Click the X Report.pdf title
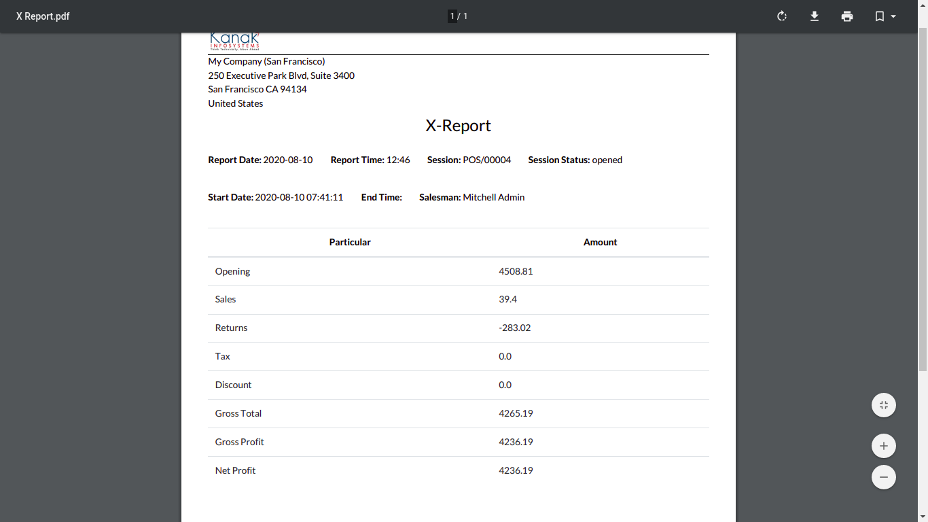The image size is (928, 522). coord(43,16)
